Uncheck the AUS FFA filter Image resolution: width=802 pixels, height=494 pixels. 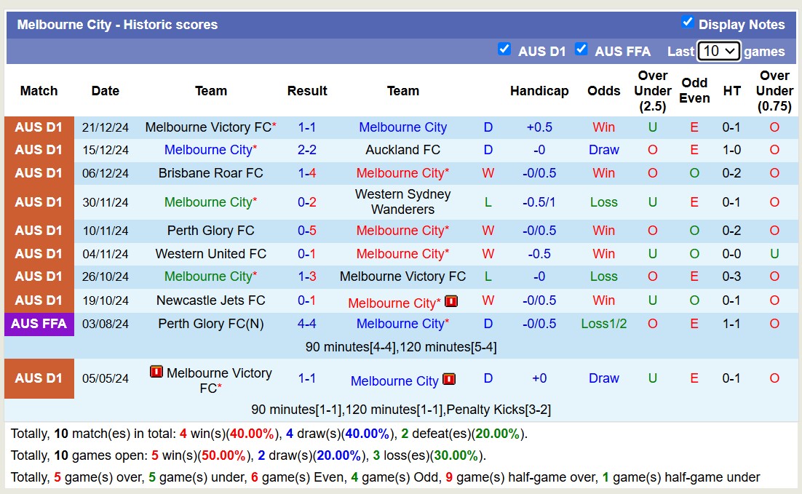[x=581, y=49]
